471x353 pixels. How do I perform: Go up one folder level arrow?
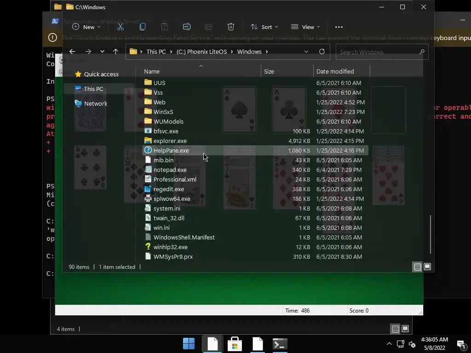tap(115, 51)
